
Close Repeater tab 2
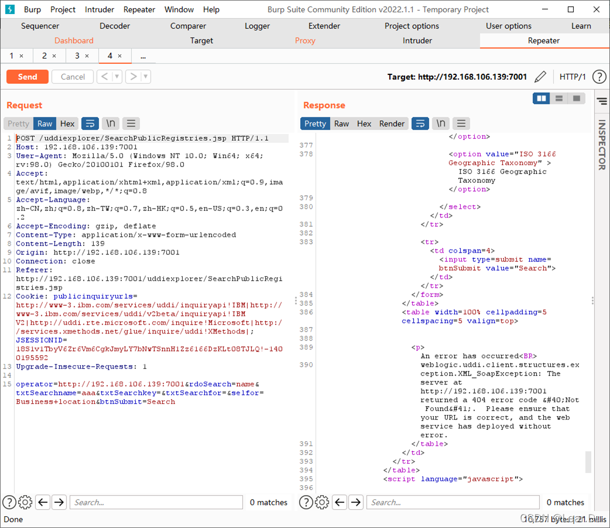[54, 56]
